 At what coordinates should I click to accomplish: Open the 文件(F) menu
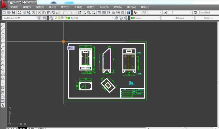point(14,7)
